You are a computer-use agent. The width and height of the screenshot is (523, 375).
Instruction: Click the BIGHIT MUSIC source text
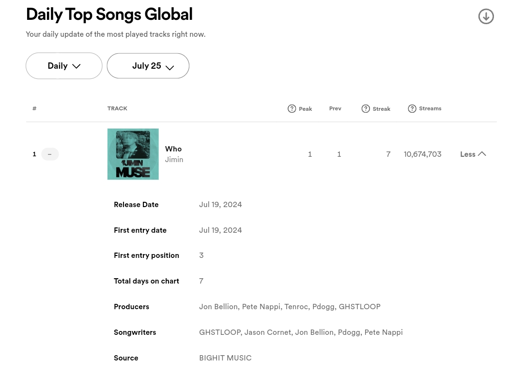click(x=225, y=358)
